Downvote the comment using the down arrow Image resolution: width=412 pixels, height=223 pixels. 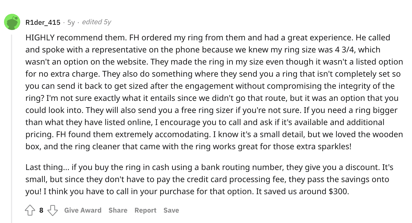[x=53, y=210]
